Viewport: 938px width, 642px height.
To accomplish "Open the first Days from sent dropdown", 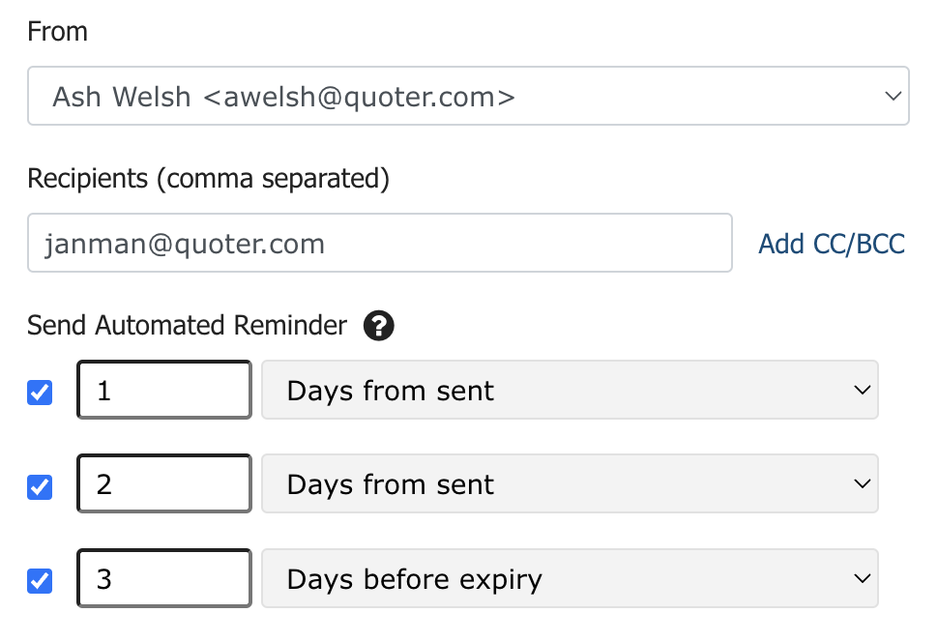I will point(570,390).
